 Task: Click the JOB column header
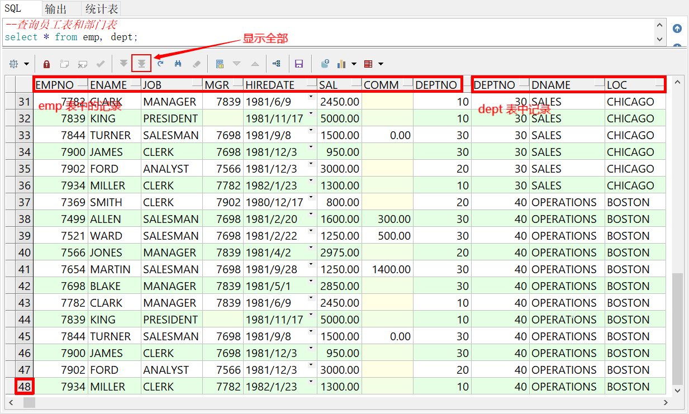pyautogui.click(x=172, y=85)
